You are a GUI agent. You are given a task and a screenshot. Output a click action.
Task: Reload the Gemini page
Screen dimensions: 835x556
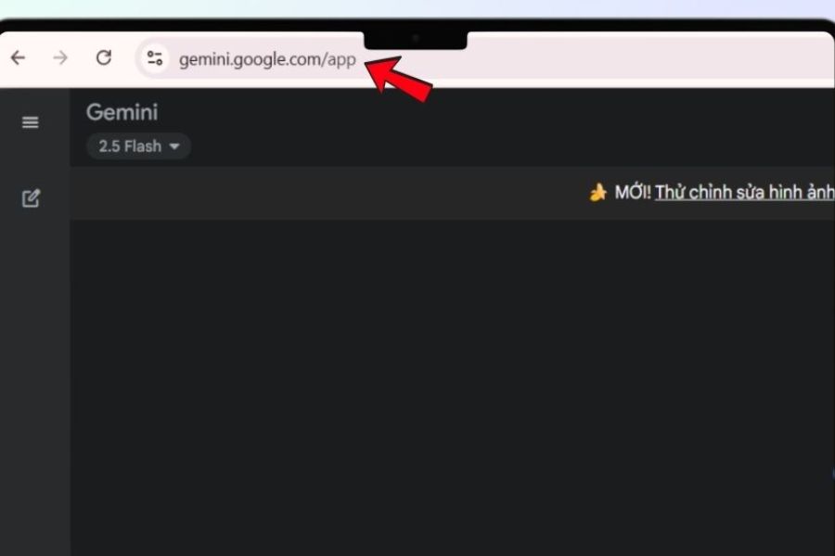coord(104,57)
